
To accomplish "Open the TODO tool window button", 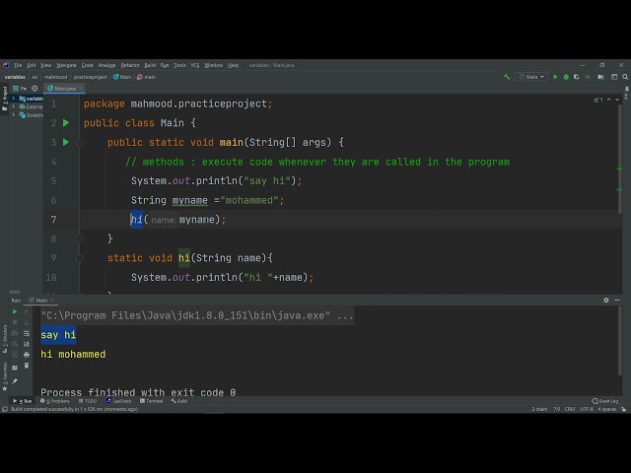I will (88, 401).
